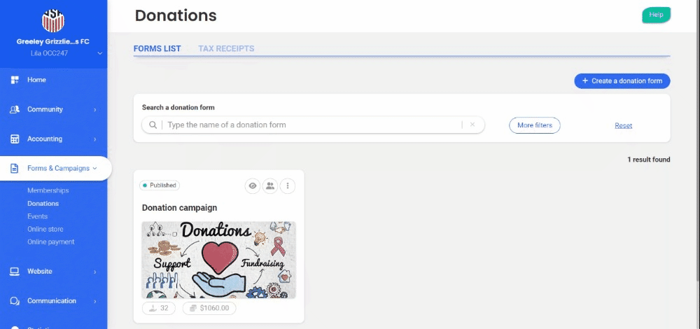Expand the Website submenu arrow
Screen dimensions: 700x329
[95, 272]
